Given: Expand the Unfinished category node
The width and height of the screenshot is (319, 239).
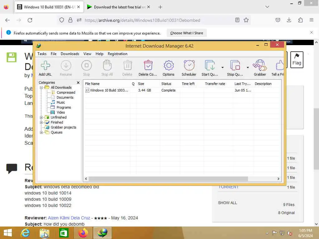Looking at the screenshot, I should coord(41,117).
